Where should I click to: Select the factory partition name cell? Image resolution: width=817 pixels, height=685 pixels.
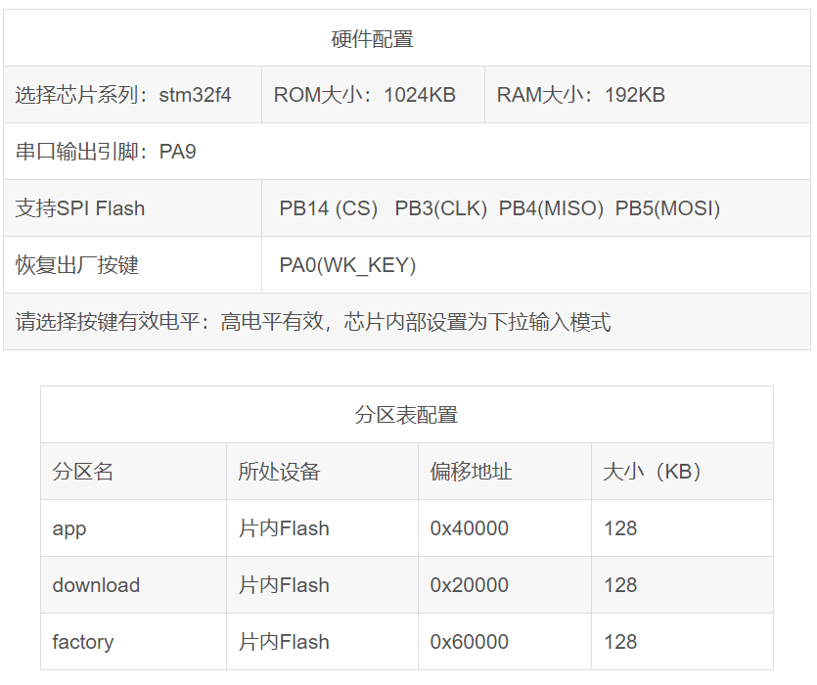pos(83,642)
